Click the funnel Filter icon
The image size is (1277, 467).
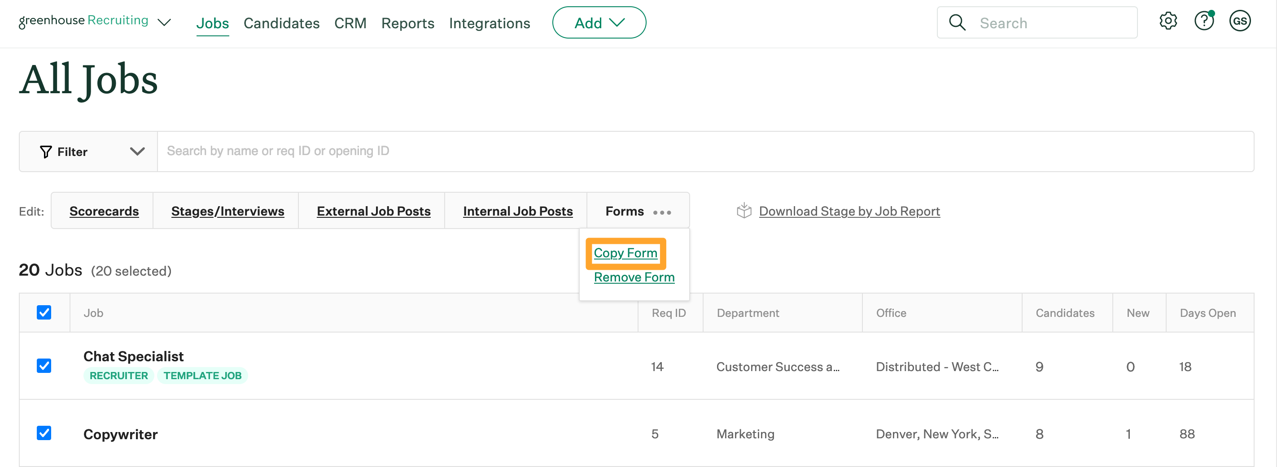46,152
